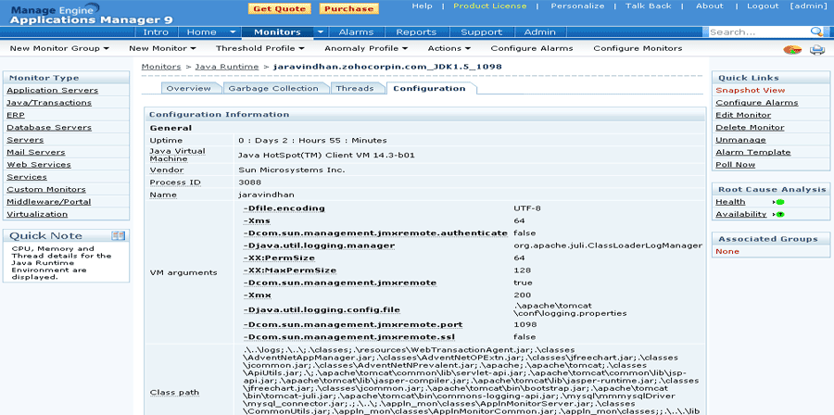The width and height of the screenshot is (834, 415).
Task: Click the search magnifier icon
Action: [x=816, y=31]
